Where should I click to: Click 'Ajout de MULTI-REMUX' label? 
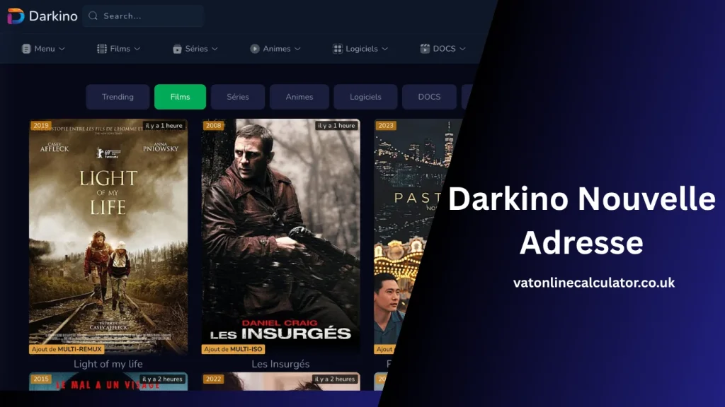67,349
